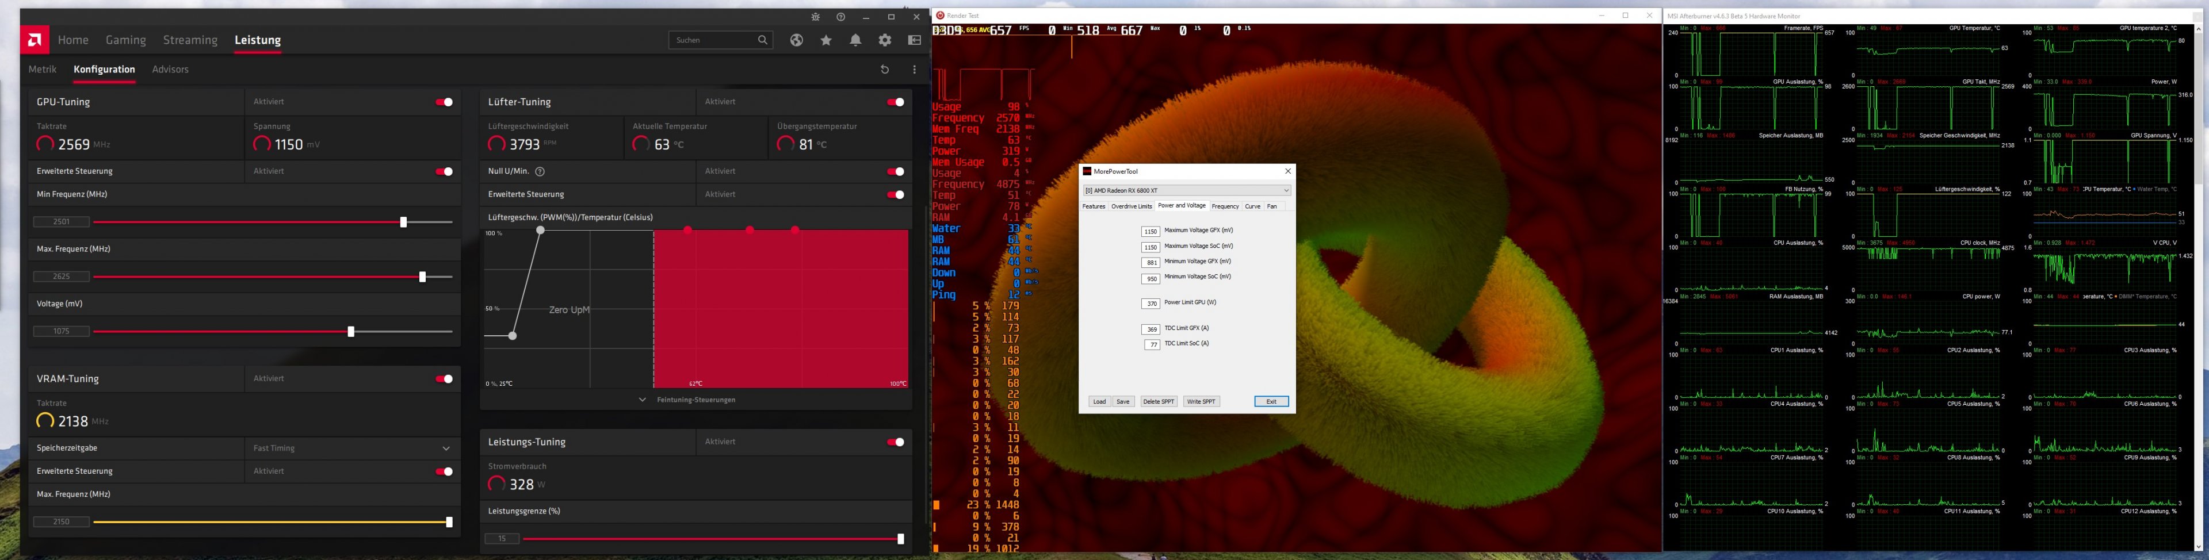The image size is (2209, 560).
Task: Click the VRAM Max. Frequenz slider handle
Action: click(x=449, y=522)
